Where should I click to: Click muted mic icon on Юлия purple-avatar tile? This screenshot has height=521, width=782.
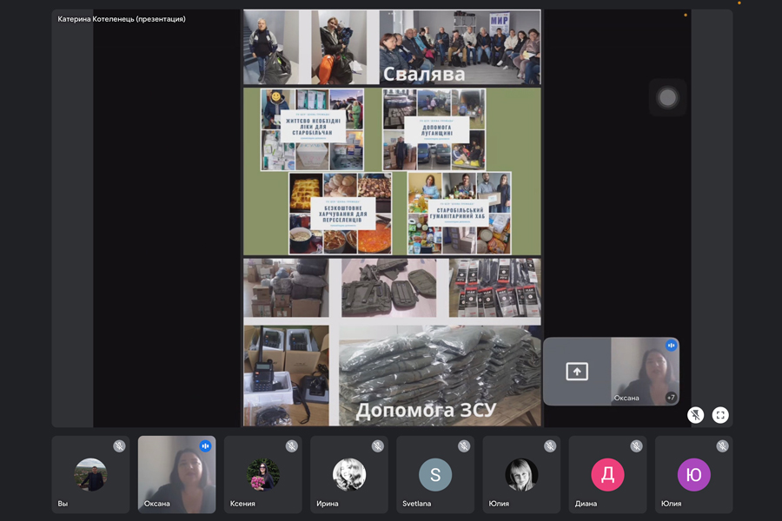[723, 445]
